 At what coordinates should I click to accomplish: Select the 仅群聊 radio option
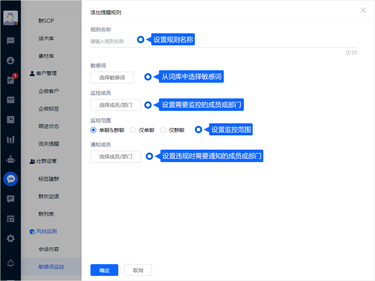tap(163, 130)
